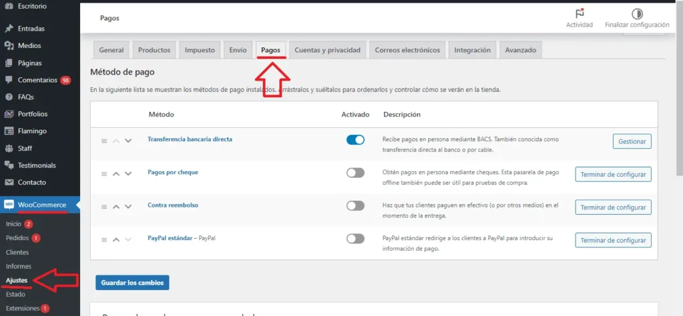683x316 pixels.
Task: Click the Entradas pin icon
Action: click(x=8, y=29)
